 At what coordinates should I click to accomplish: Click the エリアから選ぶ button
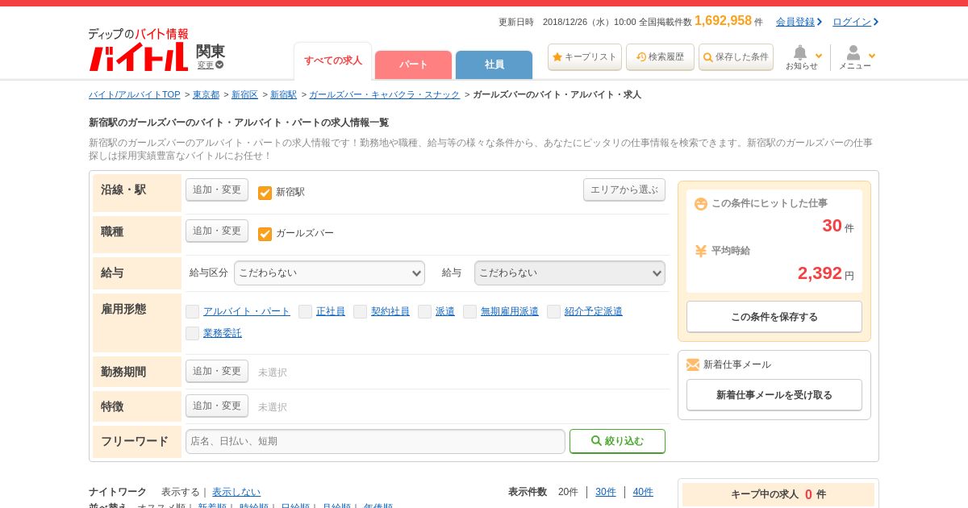(x=624, y=189)
